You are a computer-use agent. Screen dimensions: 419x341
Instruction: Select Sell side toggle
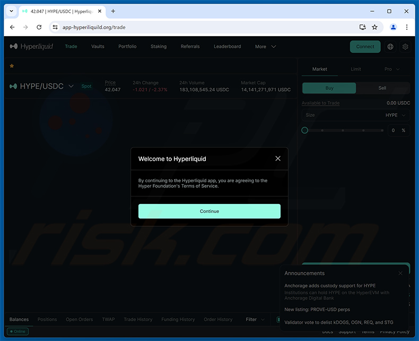point(382,88)
